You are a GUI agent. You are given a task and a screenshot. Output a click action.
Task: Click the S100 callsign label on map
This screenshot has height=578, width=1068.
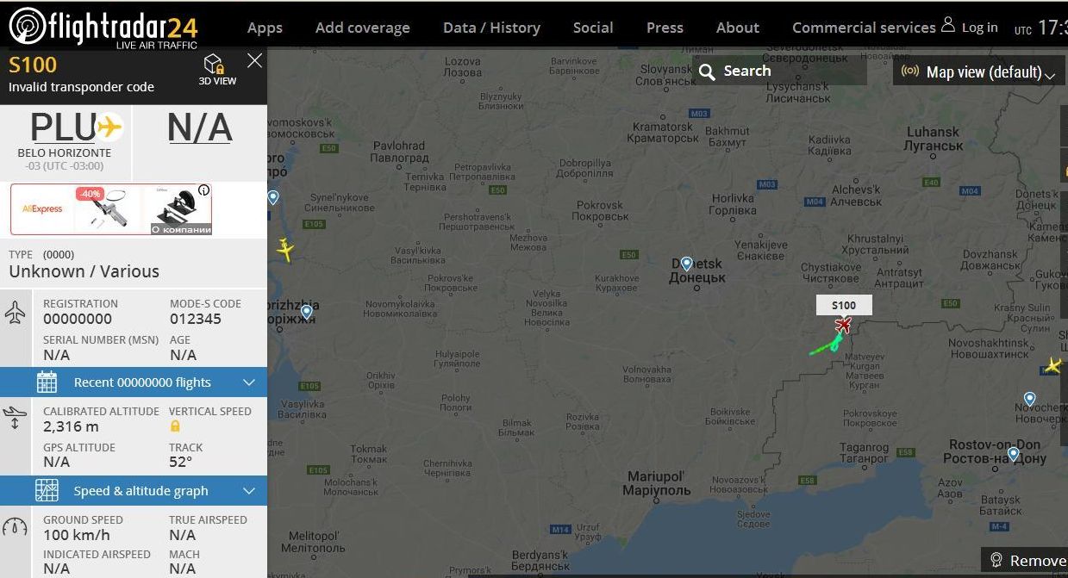(844, 305)
